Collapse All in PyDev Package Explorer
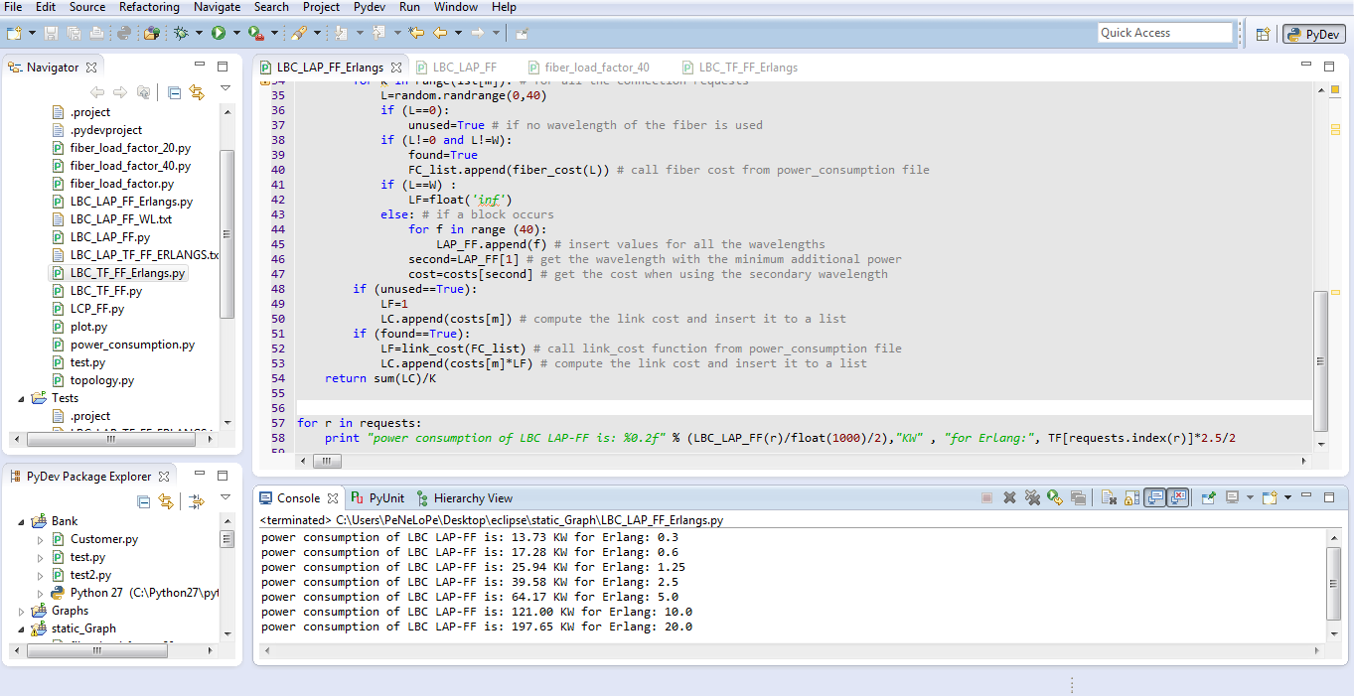 (x=143, y=501)
